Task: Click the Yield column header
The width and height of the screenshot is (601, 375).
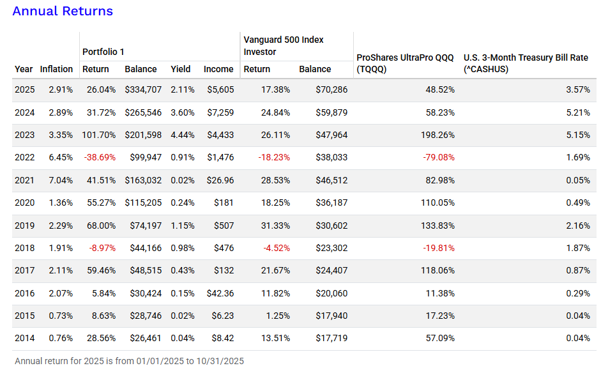Action: tap(181, 70)
